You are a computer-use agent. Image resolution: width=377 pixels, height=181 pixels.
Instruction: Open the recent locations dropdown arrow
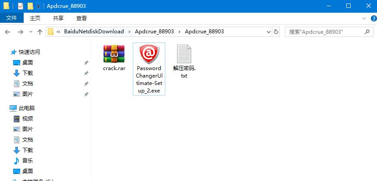tap(31, 32)
